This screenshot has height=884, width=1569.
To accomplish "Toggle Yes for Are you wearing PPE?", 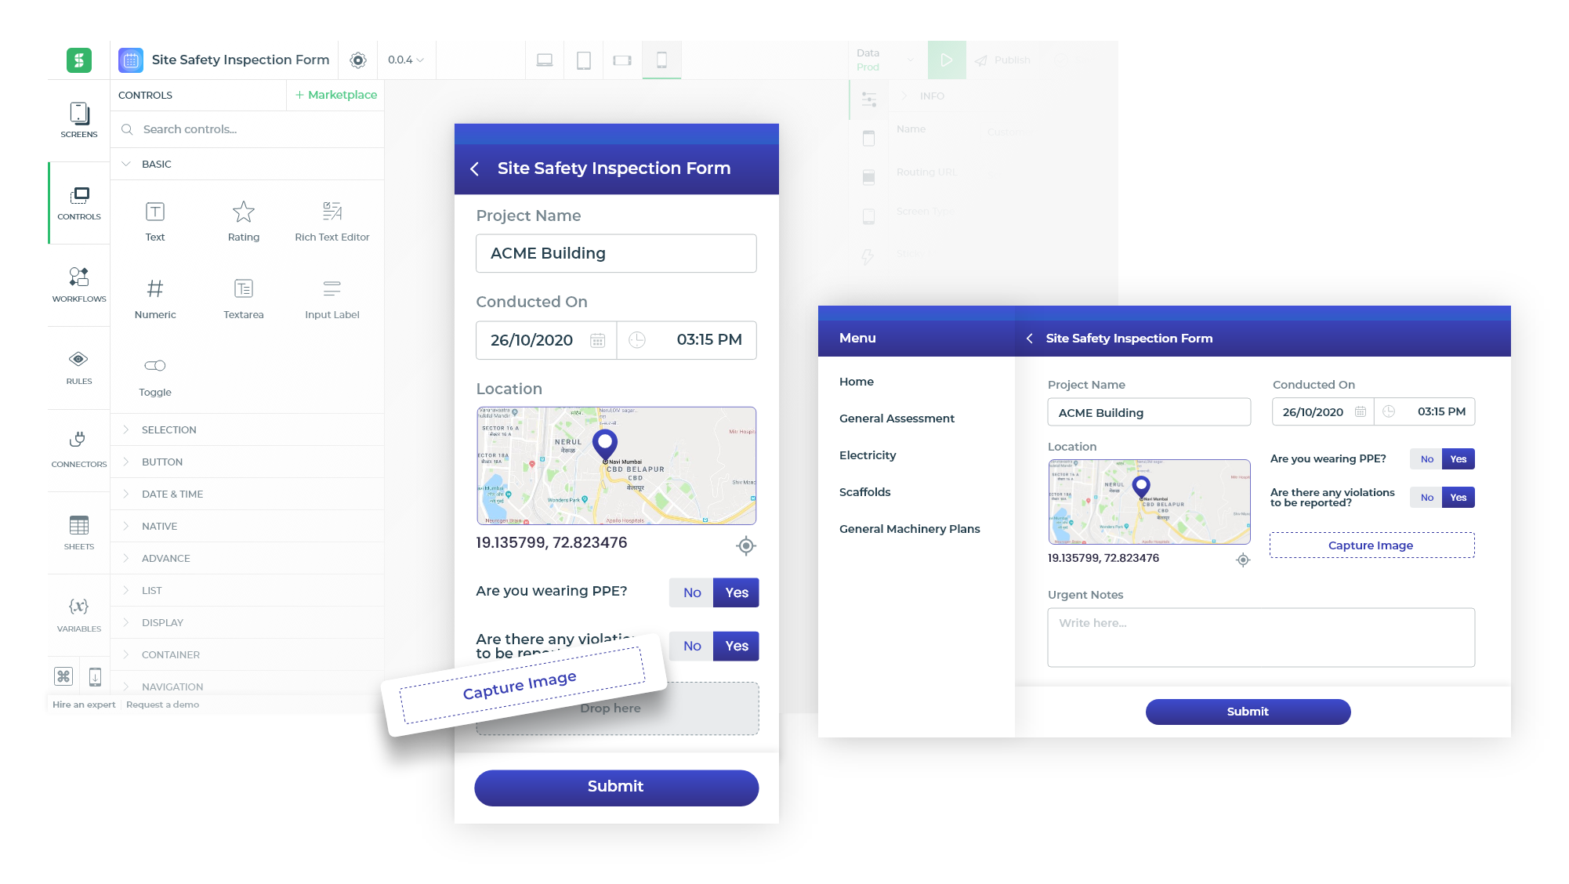I will pyautogui.click(x=736, y=592).
